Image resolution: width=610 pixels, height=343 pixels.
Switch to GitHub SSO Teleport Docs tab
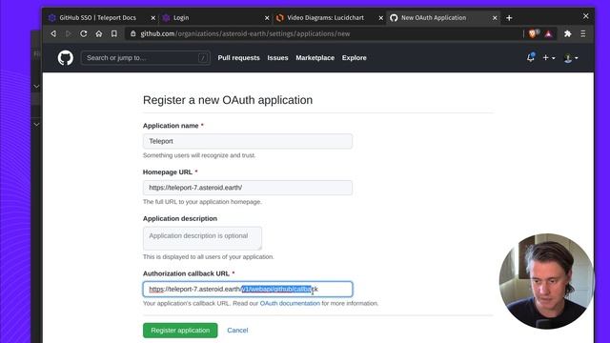(x=97, y=18)
